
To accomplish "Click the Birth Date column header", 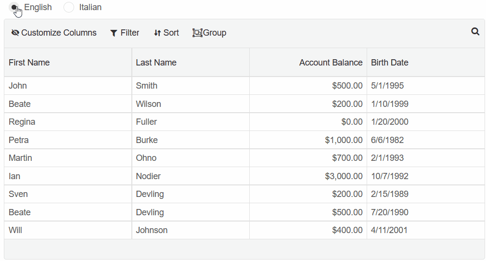I will (x=426, y=63).
